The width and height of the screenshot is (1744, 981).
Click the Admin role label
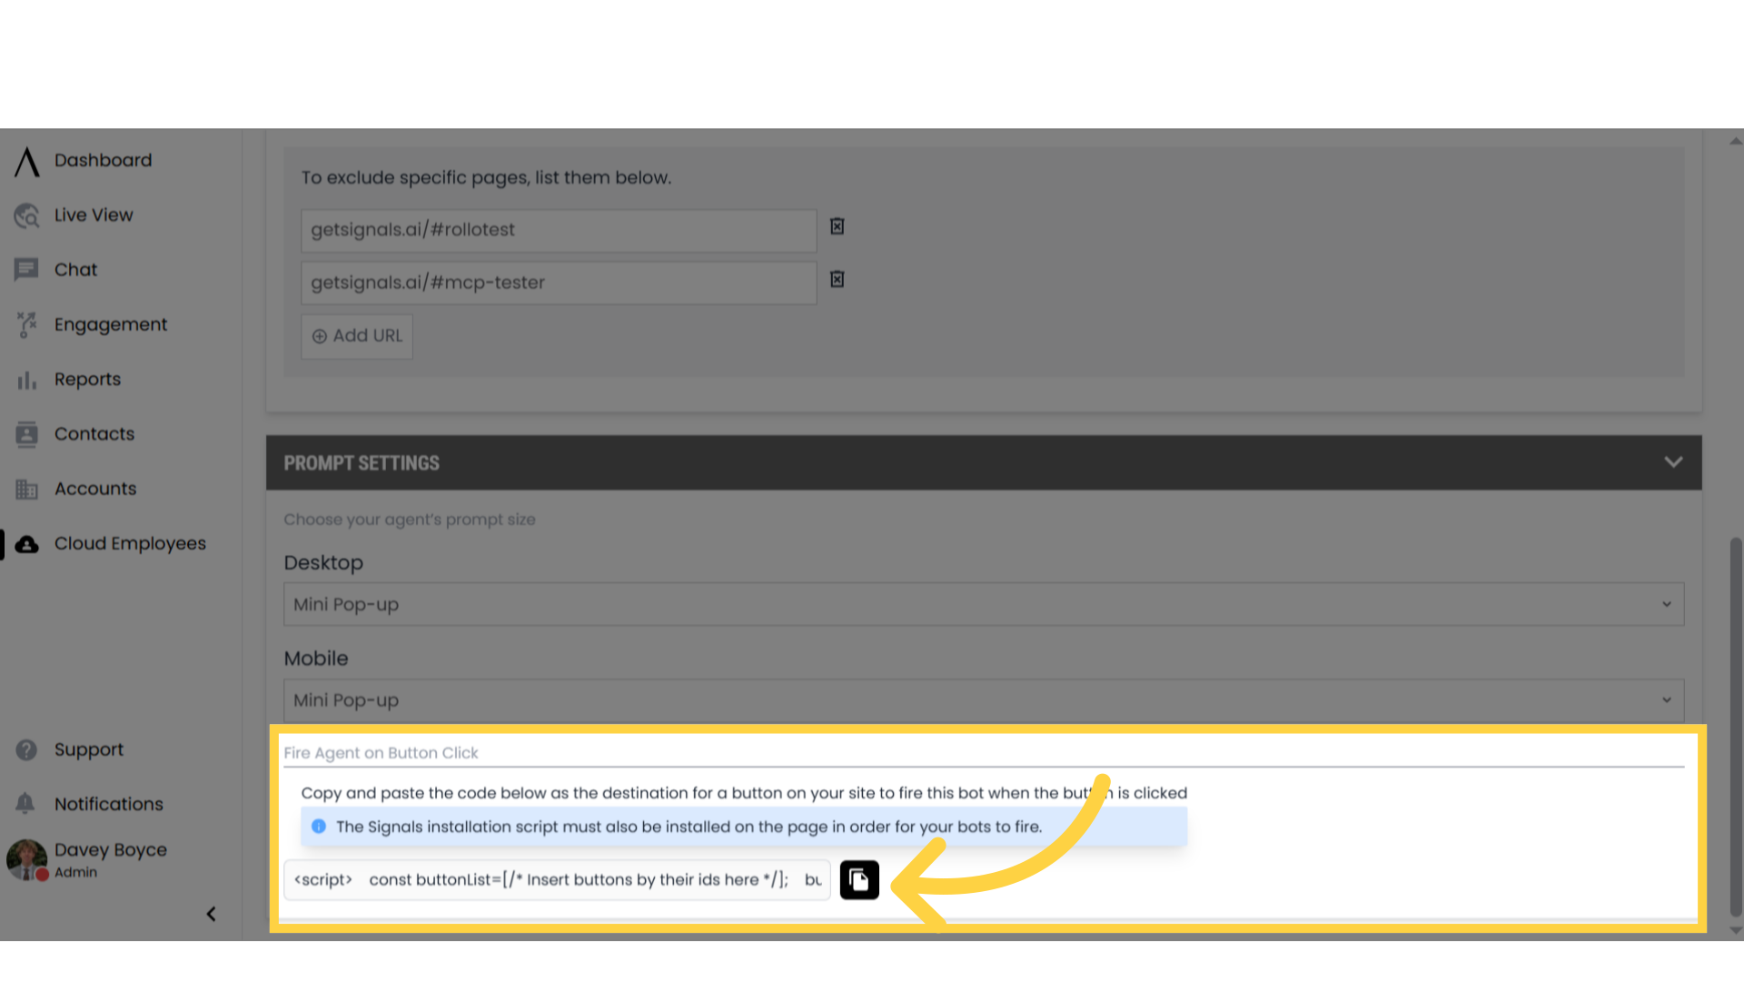(75, 872)
